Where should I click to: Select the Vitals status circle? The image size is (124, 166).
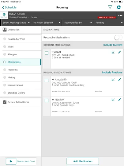coord(5,47)
